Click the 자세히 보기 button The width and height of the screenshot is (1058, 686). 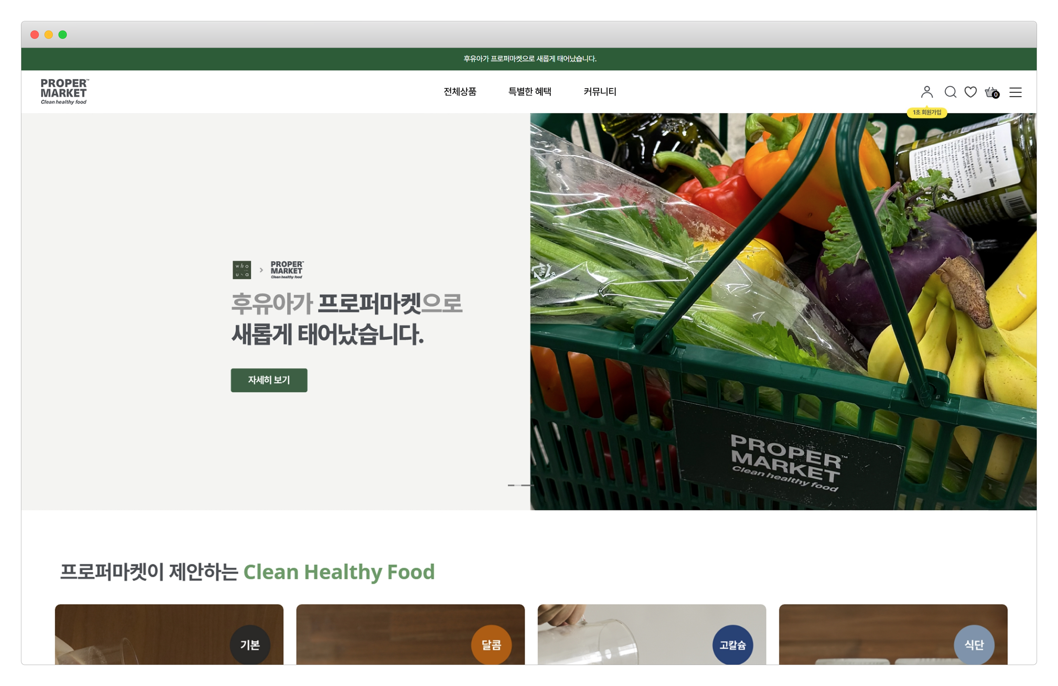point(269,380)
